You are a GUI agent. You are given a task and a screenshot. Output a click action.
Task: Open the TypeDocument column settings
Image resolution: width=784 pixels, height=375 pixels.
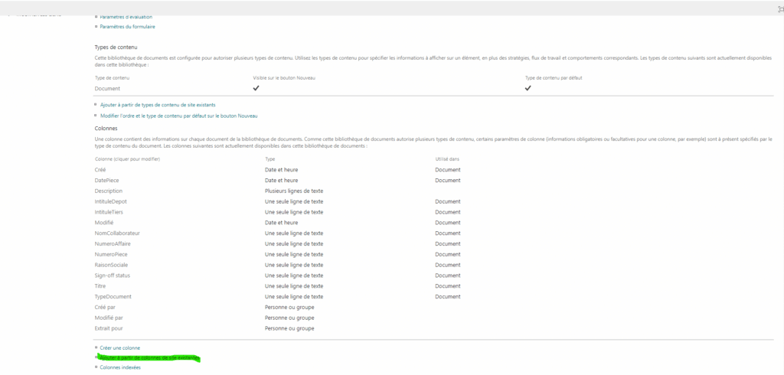coord(113,296)
